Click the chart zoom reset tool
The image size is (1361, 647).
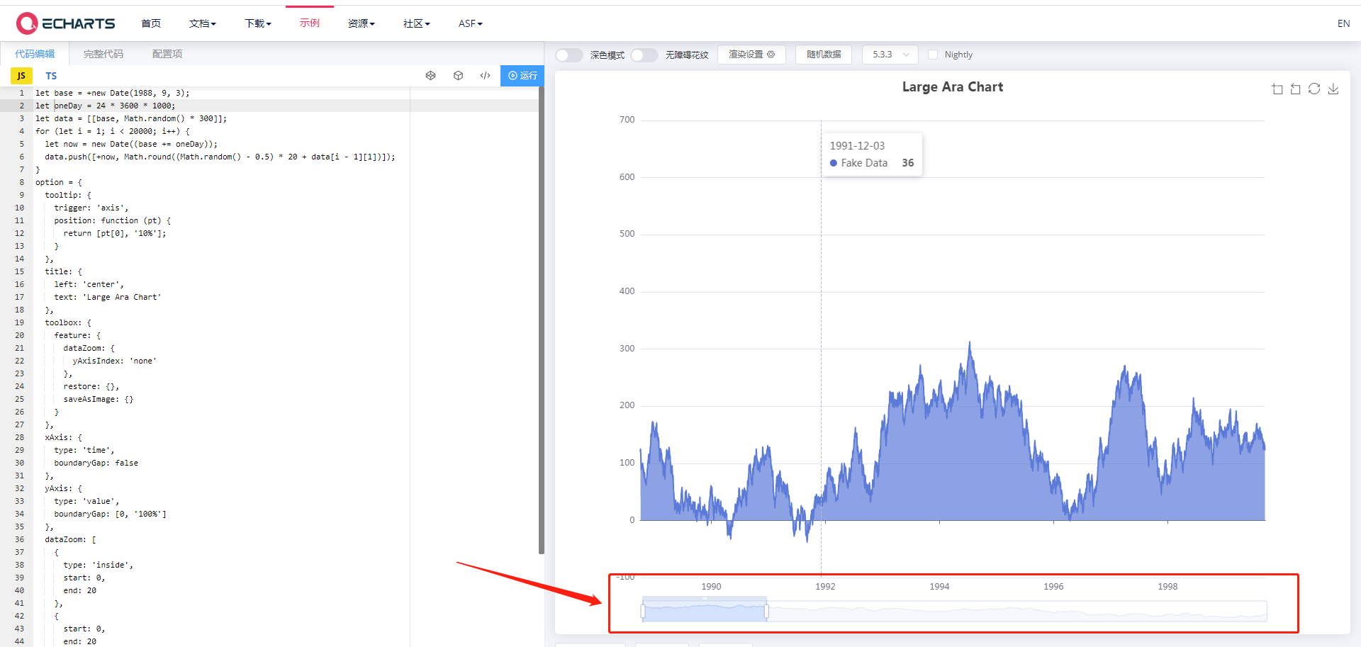1296,89
